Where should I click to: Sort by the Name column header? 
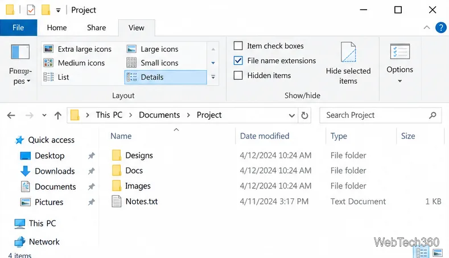pyautogui.click(x=121, y=136)
